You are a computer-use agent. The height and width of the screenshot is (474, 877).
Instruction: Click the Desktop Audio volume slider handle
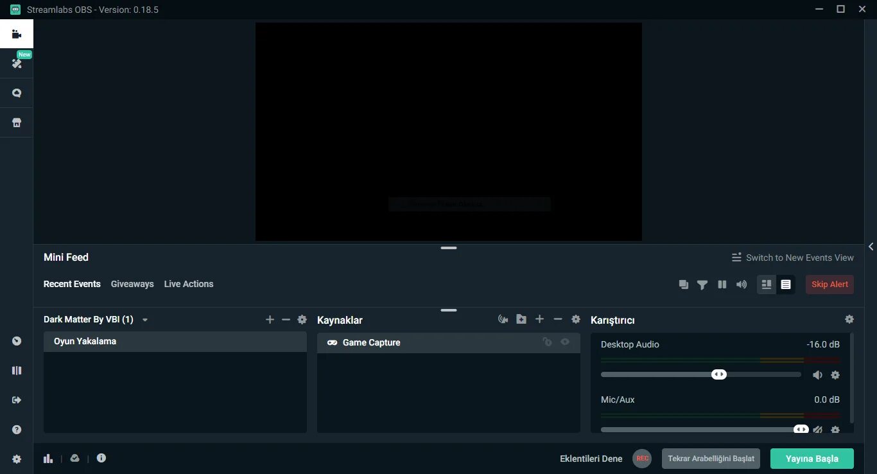point(719,374)
